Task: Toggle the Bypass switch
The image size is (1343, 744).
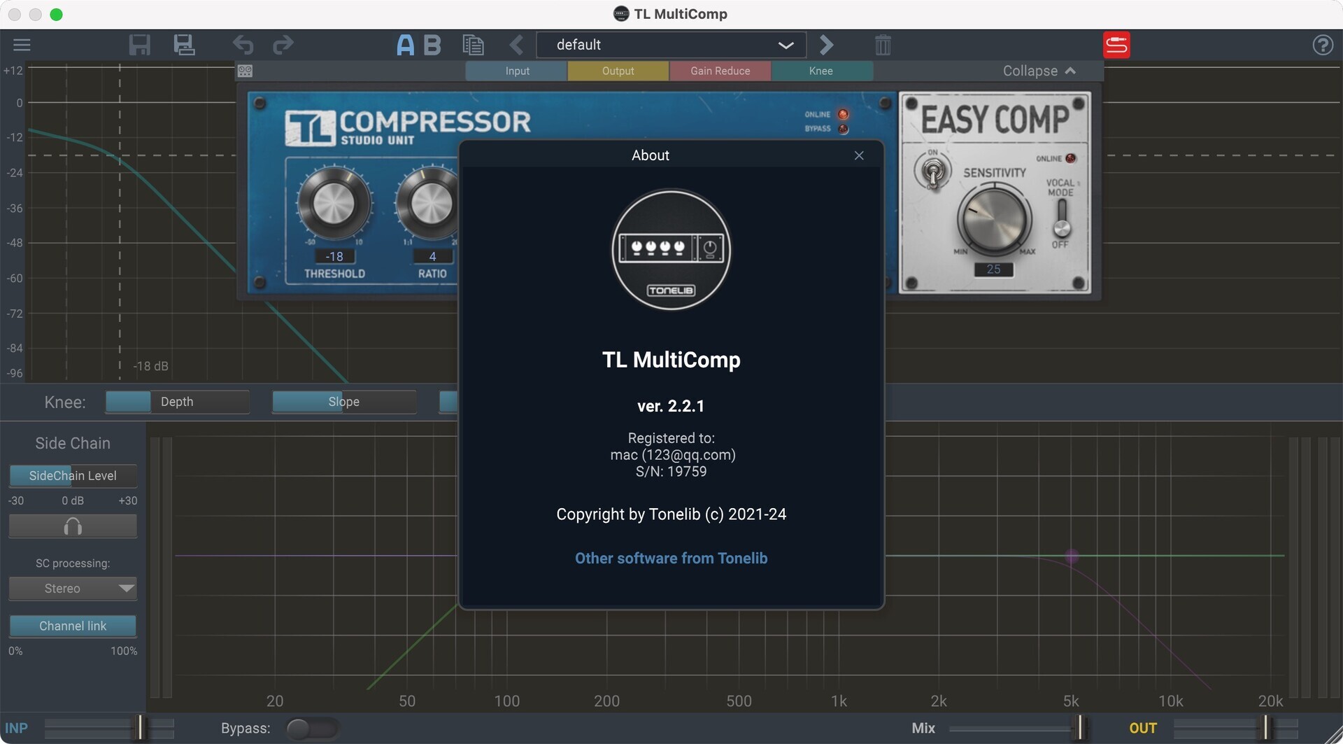Action: pos(313,729)
